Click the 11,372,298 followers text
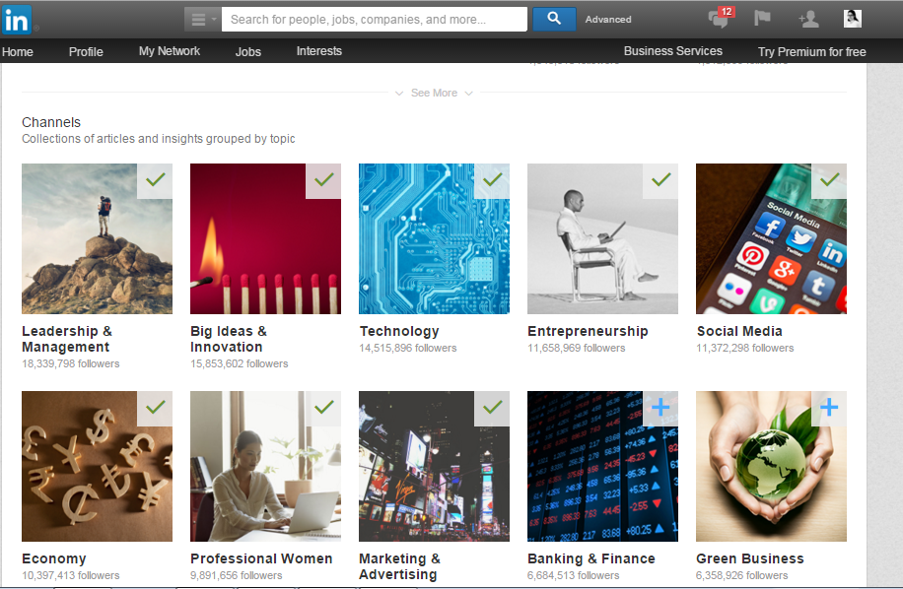The width and height of the screenshot is (903, 589). [x=745, y=348]
